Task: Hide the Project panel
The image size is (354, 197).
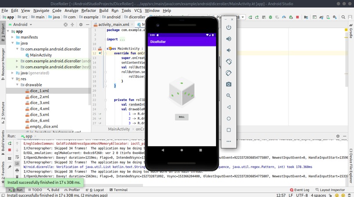Action: (x=87, y=25)
